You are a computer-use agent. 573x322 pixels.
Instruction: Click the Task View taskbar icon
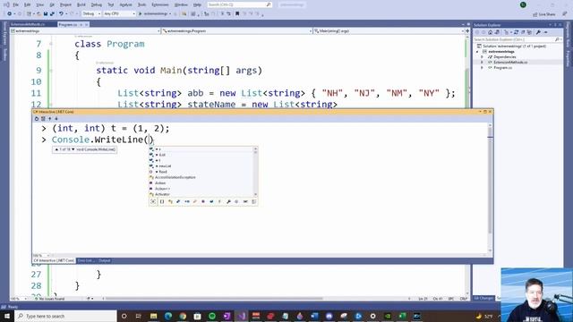(x=139, y=316)
